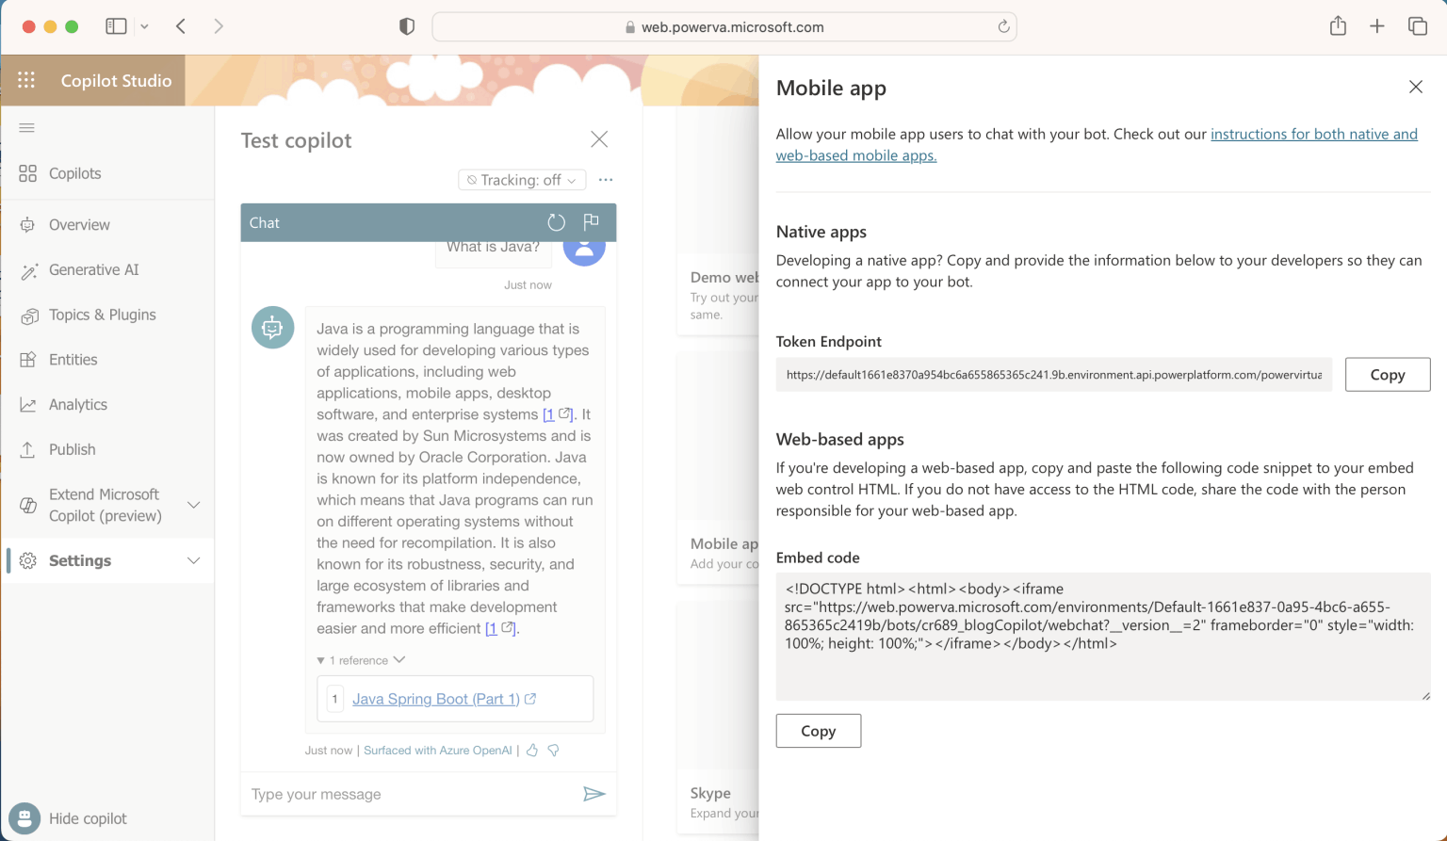Restart the chat conversation icon
This screenshot has height=841, width=1447.
point(556,222)
